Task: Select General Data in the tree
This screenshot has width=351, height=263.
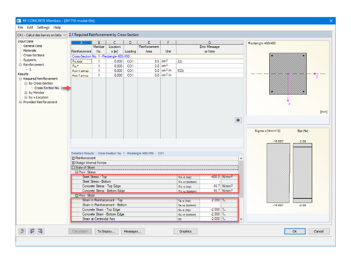Action: point(33,46)
